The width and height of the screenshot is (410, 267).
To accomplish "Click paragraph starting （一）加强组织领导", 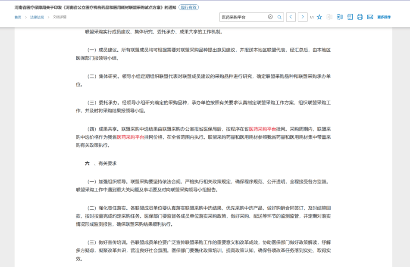I will (203, 186).
